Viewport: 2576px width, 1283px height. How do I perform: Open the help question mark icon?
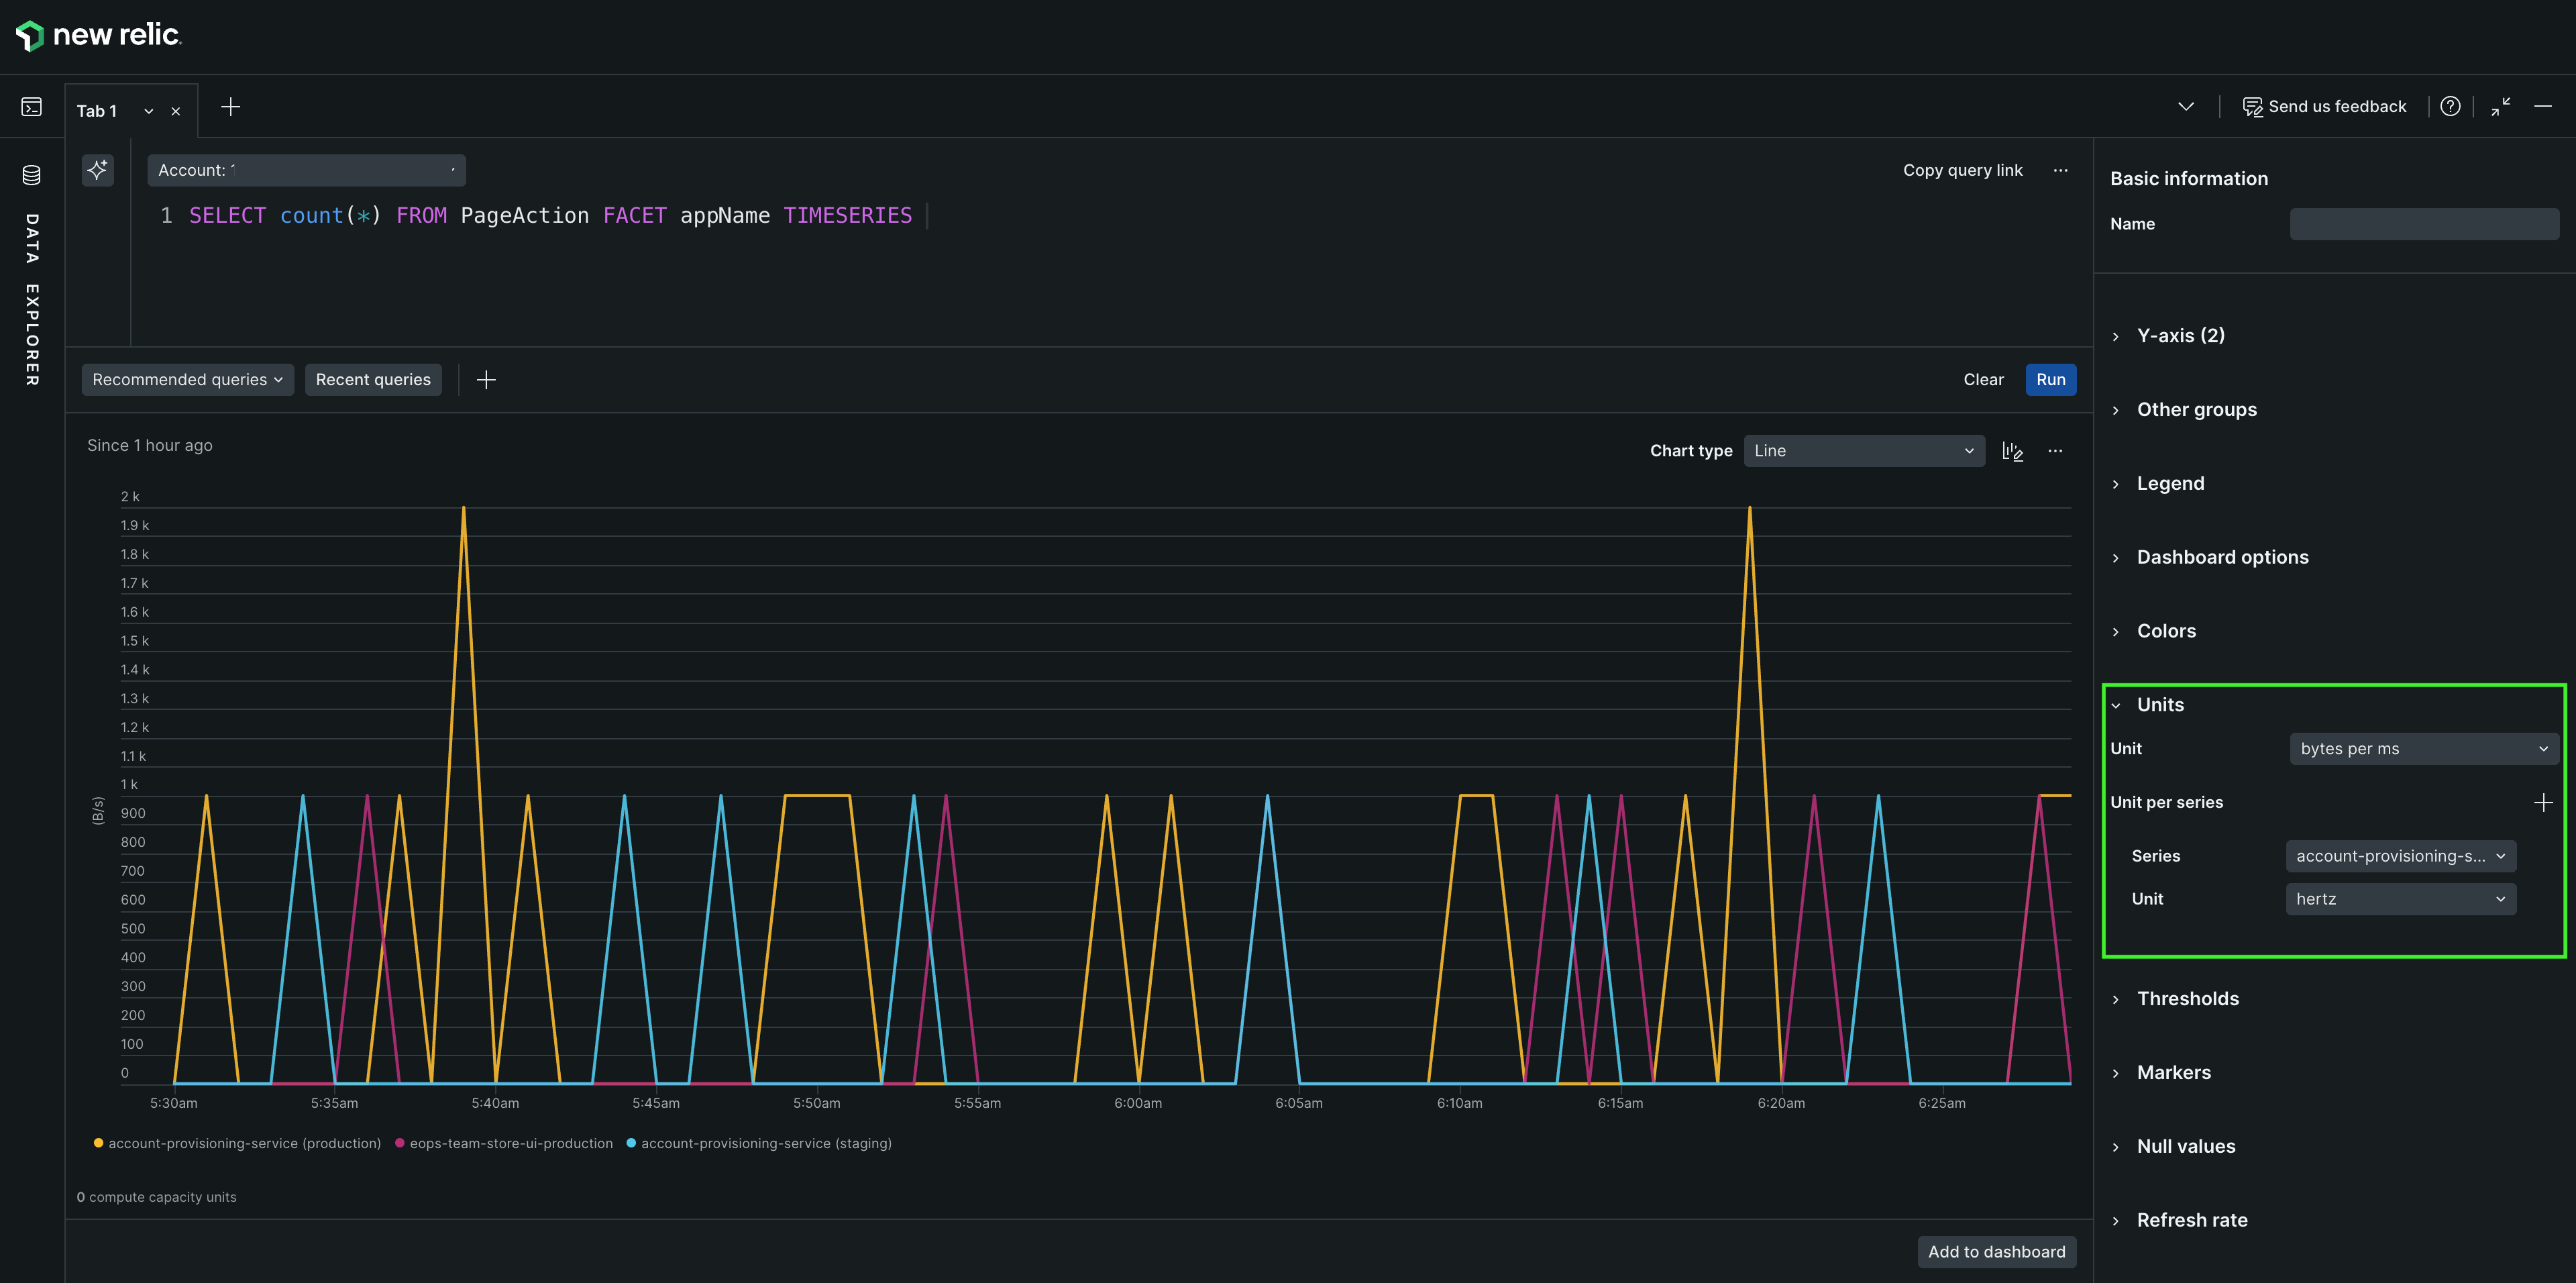click(x=2449, y=106)
